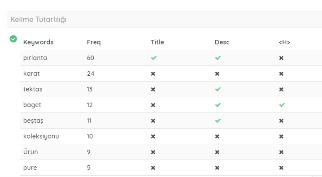Click the <H> cross in pırlanta row
The width and height of the screenshot is (322, 177).
[x=281, y=58]
